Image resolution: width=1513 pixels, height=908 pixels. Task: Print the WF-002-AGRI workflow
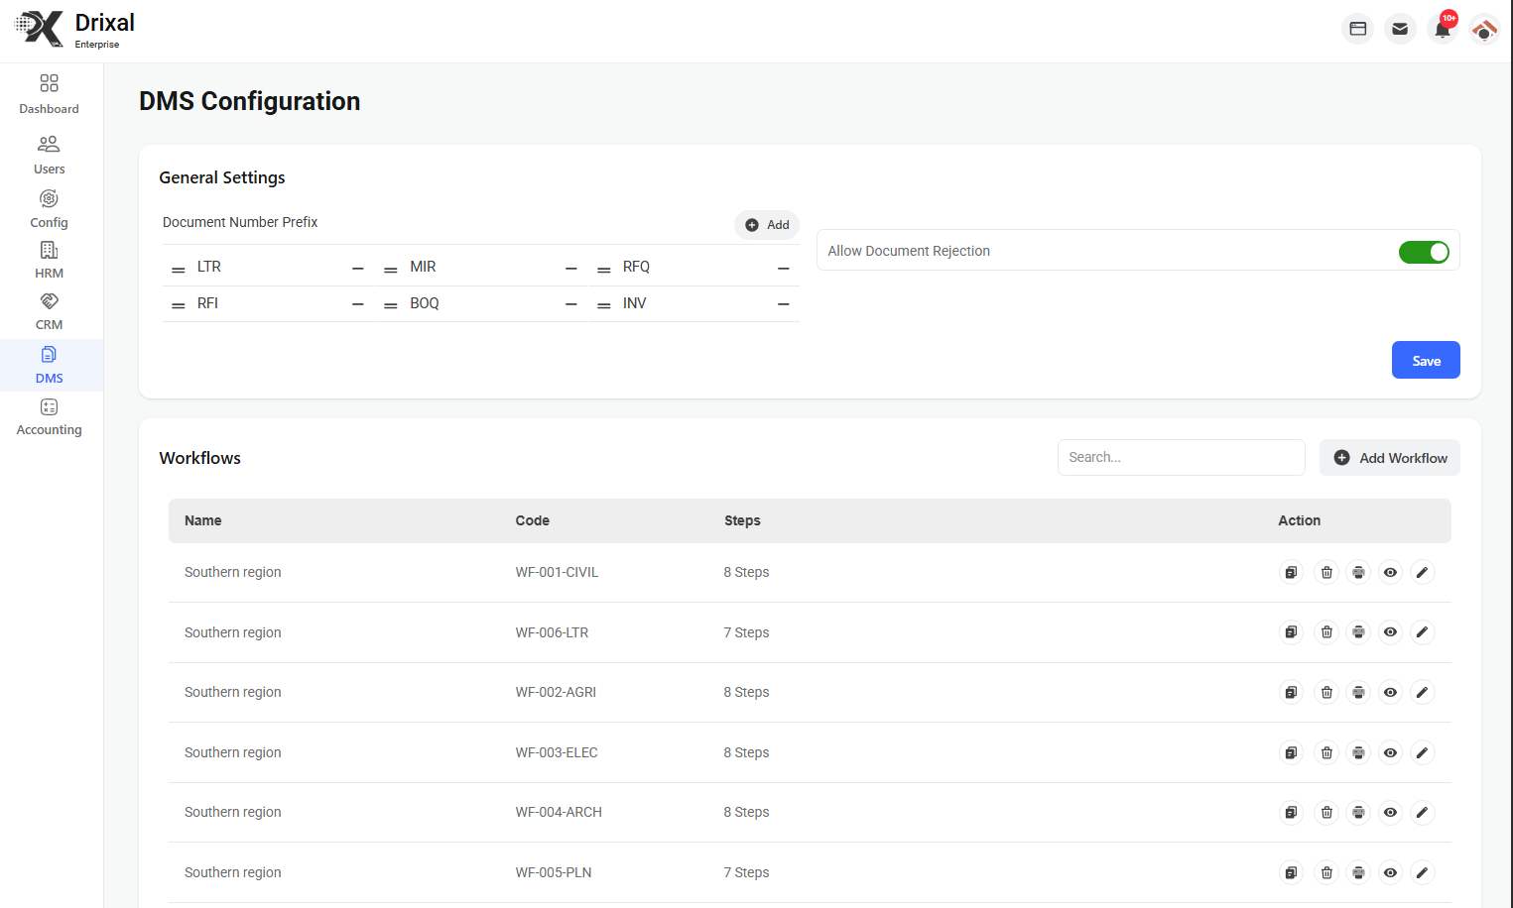click(1358, 692)
